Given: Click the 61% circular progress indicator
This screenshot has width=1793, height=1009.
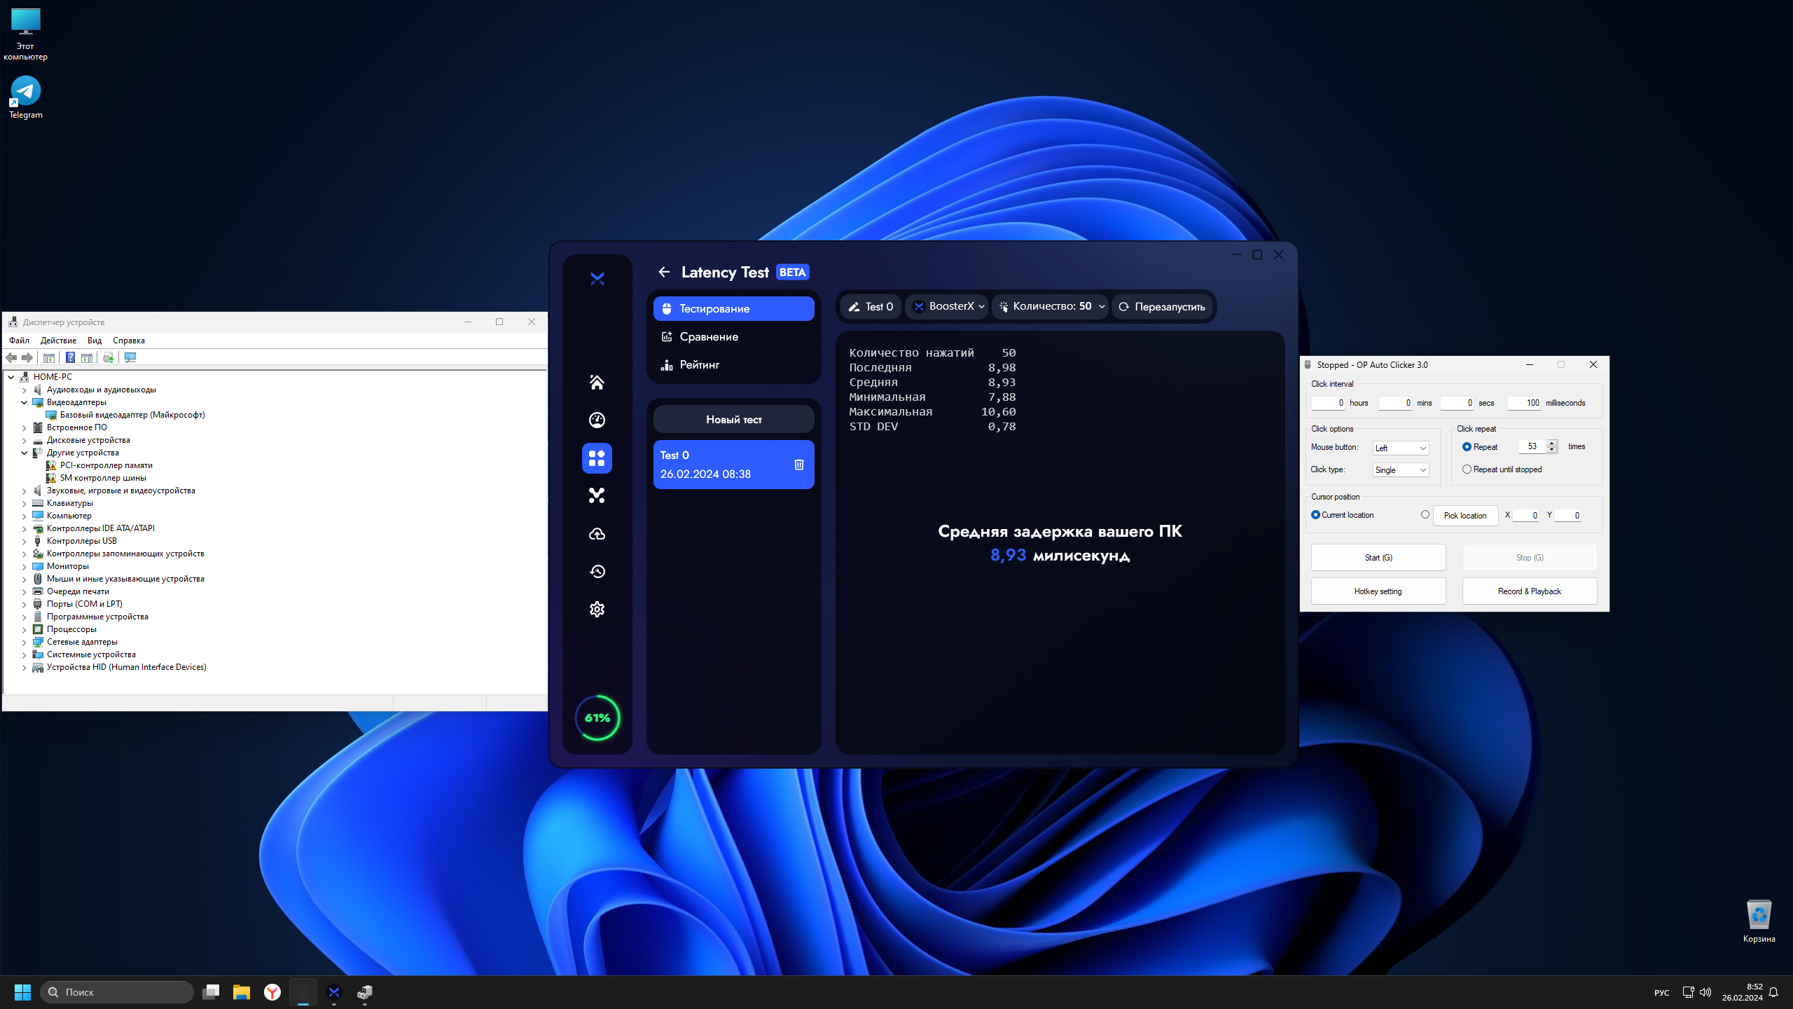Looking at the screenshot, I should pos(597,718).
